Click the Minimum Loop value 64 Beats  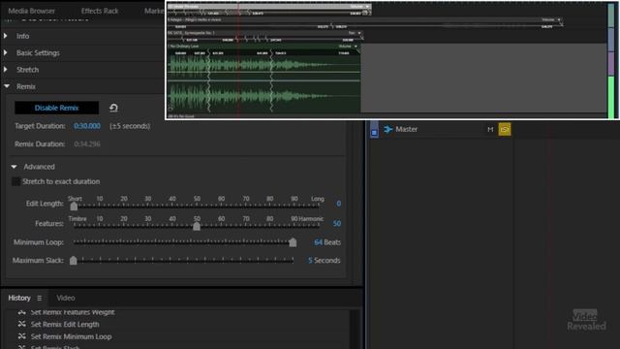327,242
